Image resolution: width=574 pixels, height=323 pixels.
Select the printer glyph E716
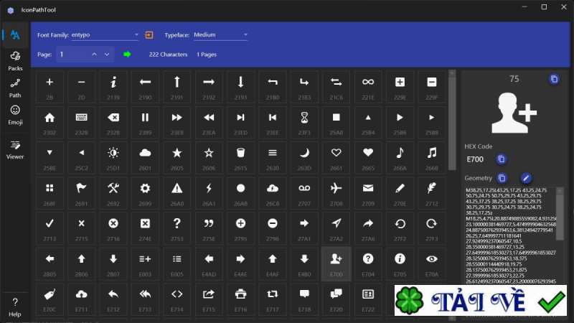point(240,299)
